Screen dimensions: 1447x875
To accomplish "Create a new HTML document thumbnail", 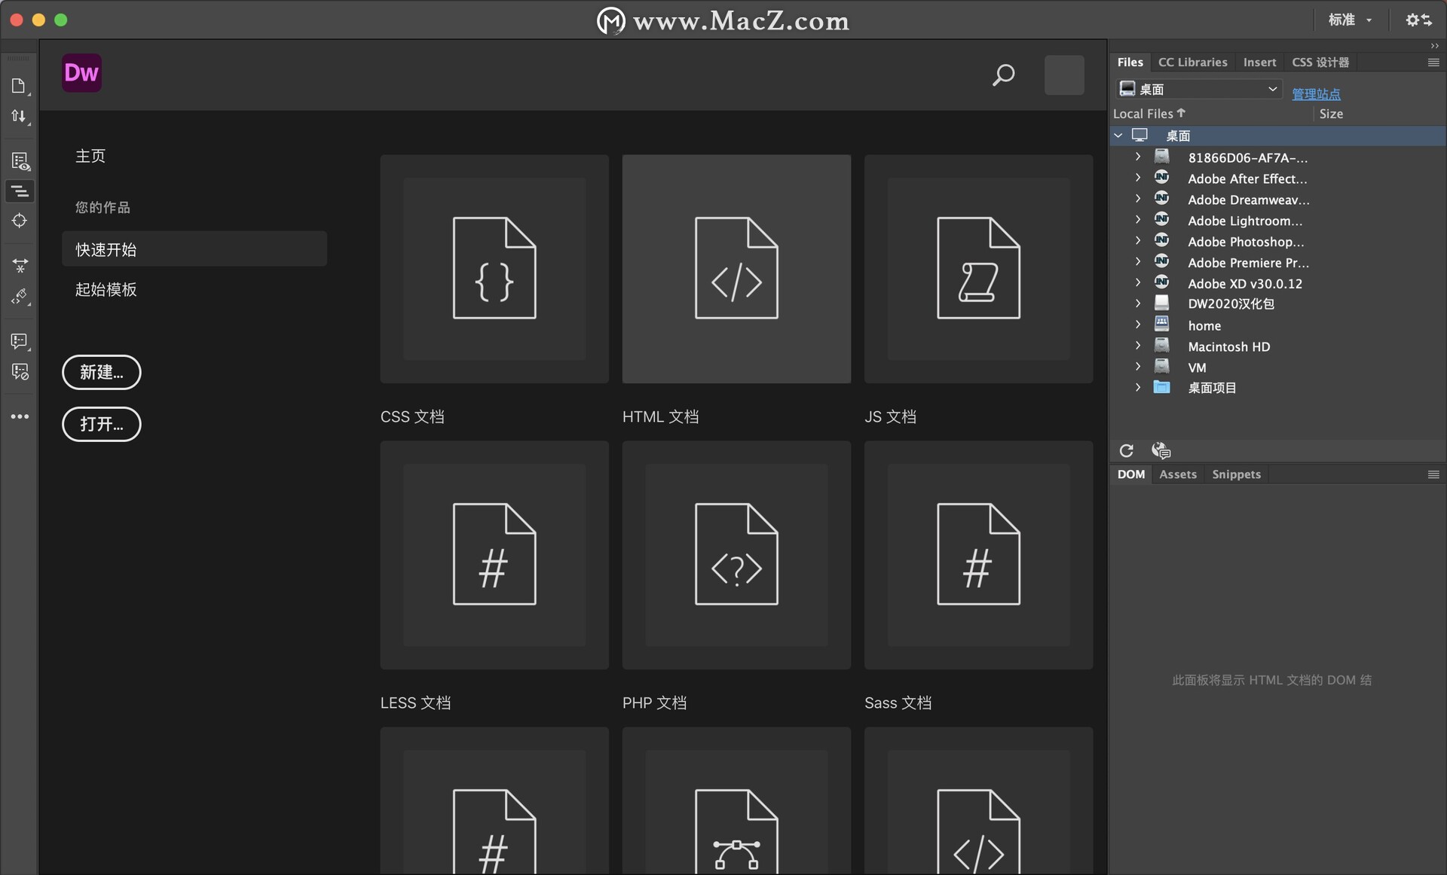I will [x=736, y=269].
